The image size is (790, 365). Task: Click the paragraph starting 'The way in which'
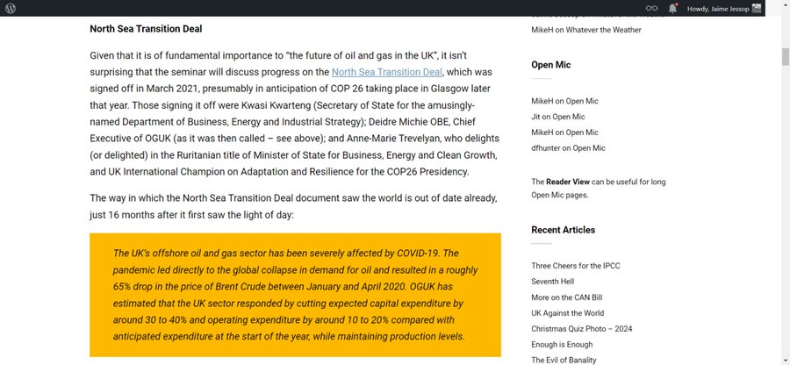click(293, 206)
